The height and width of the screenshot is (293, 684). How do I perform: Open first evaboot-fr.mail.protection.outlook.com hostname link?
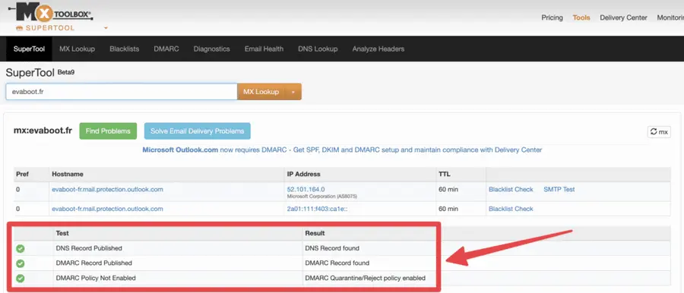click(x=107, y=189)
